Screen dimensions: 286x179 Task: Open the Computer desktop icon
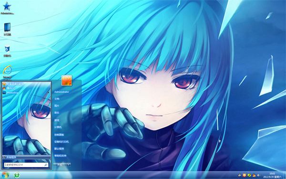point(7,29)
